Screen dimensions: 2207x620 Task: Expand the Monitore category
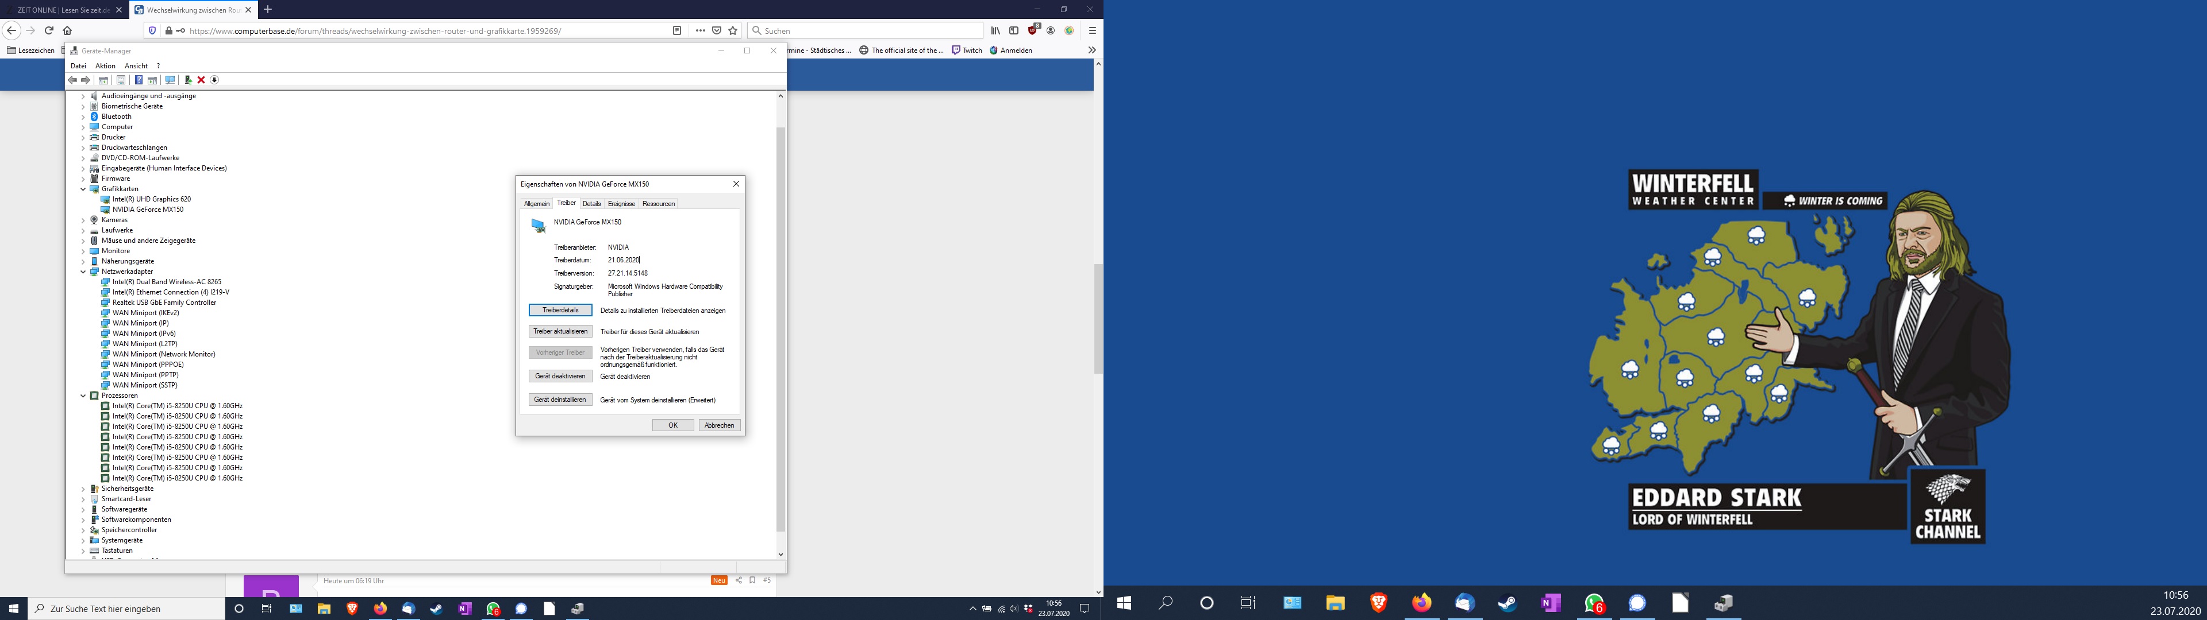point(83,251)
